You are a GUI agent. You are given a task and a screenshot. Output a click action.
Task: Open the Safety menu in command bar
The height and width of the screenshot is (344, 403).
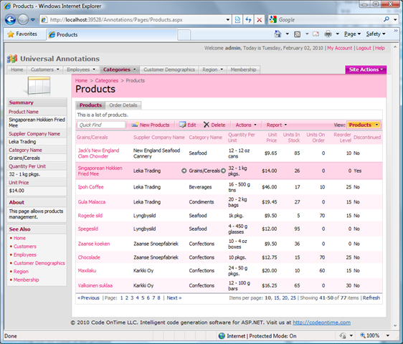376,34
